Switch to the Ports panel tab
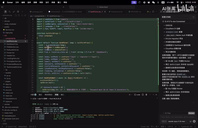This screenshot has width=198, height=128. (x=62, y=95)
